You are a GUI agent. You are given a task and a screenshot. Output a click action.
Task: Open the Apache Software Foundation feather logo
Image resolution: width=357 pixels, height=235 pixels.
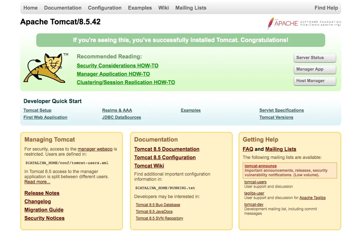click(304, 23)
